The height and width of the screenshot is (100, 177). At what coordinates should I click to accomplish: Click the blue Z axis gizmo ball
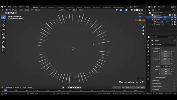pyautogui.click(x=140, y=17)
